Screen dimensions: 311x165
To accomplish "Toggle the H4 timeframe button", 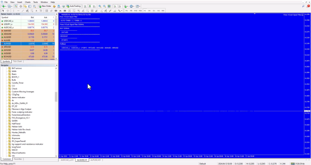I will [x=149, y=11].
